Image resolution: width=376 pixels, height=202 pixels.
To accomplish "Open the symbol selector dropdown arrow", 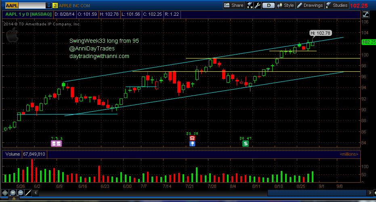I will [49, 5].
